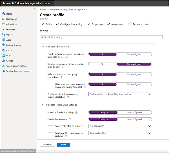Click the Dashboard sidebar icon
169x153 pixels.
tap(4, 19)
